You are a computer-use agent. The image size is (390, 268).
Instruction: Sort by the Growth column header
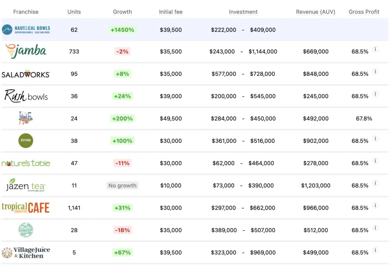point(122,12)
